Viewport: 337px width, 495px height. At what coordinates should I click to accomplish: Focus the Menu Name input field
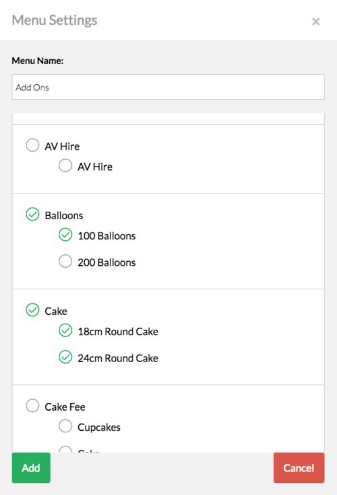[x=168, y=87]
